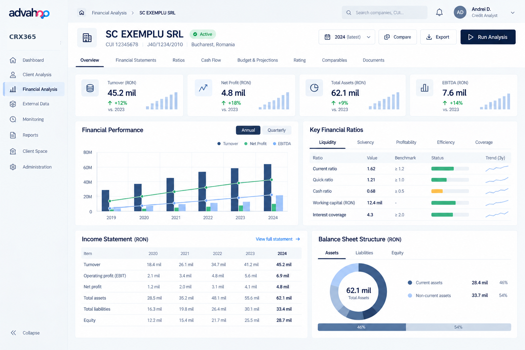This screenshot has width=525, height=350.
Task: Click the Total Assets donut chart
Action: (359, 292)
